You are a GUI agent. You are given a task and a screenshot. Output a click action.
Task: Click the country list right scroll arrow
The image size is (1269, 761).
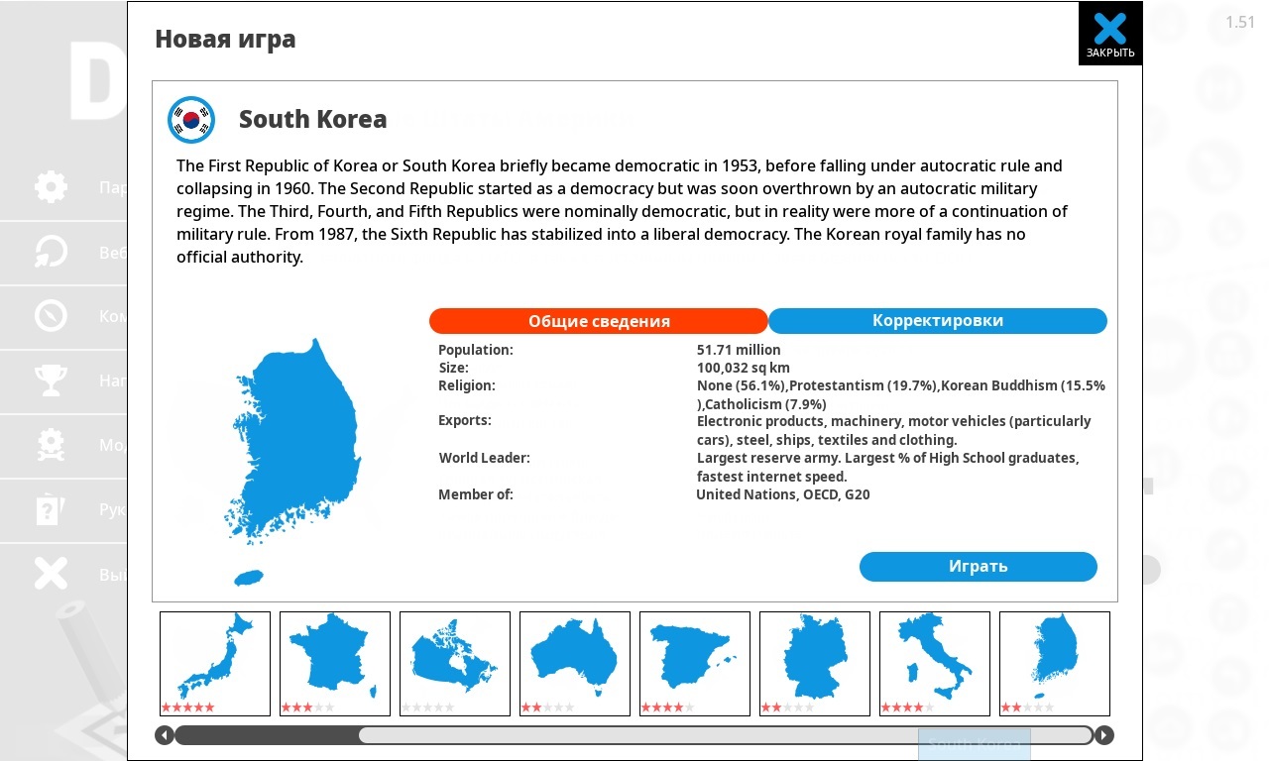pos(1103,735)
